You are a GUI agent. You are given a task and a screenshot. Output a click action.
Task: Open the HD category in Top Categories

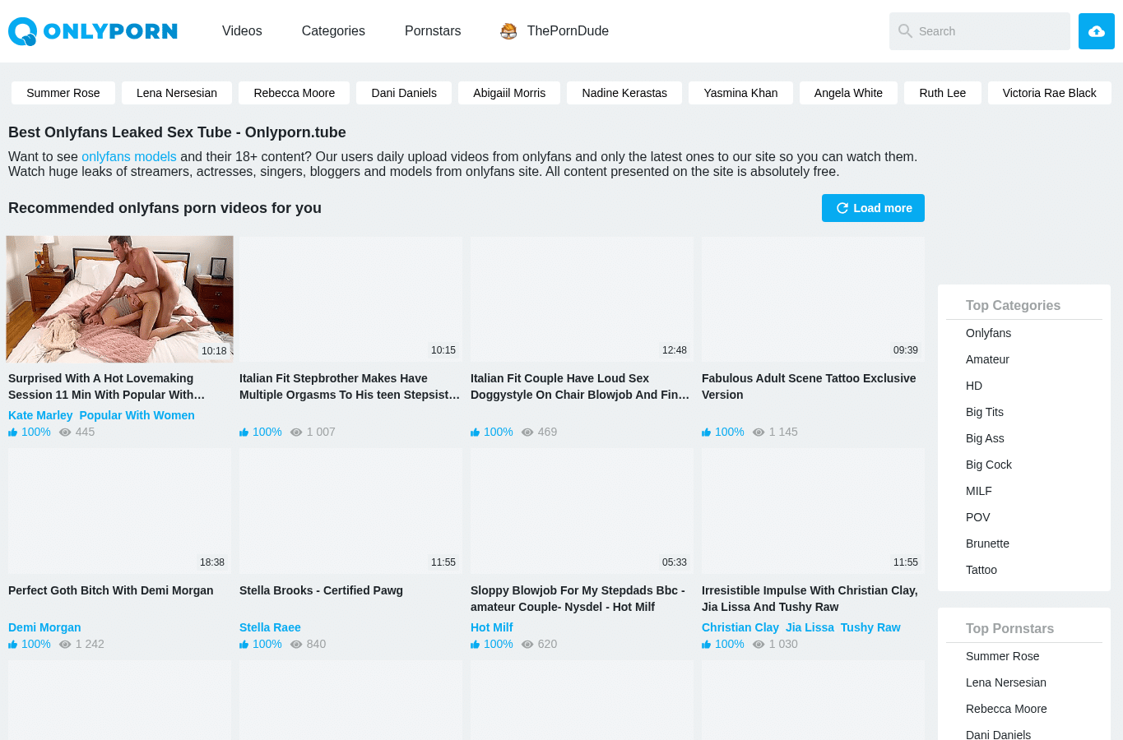point(974,386)
